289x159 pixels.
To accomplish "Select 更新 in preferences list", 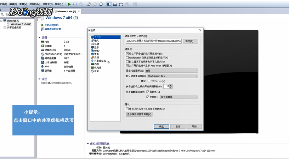I will click(95, 54).
